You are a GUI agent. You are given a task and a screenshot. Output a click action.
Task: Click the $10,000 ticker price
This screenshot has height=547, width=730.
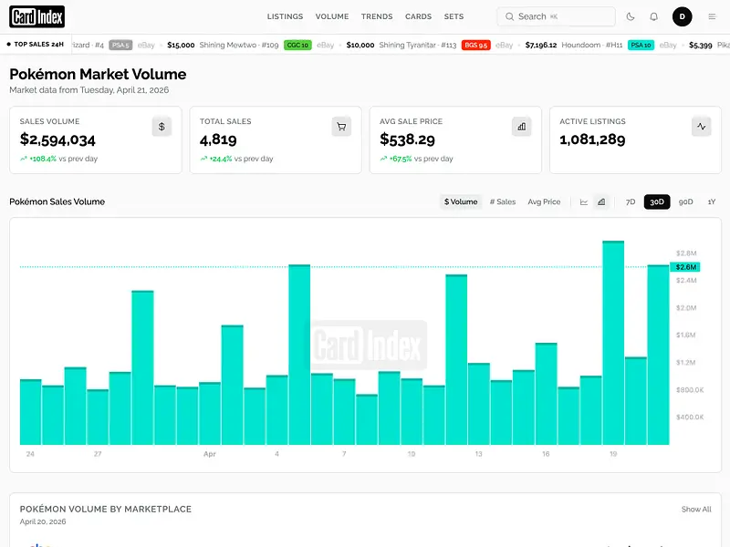click(360, 45)
